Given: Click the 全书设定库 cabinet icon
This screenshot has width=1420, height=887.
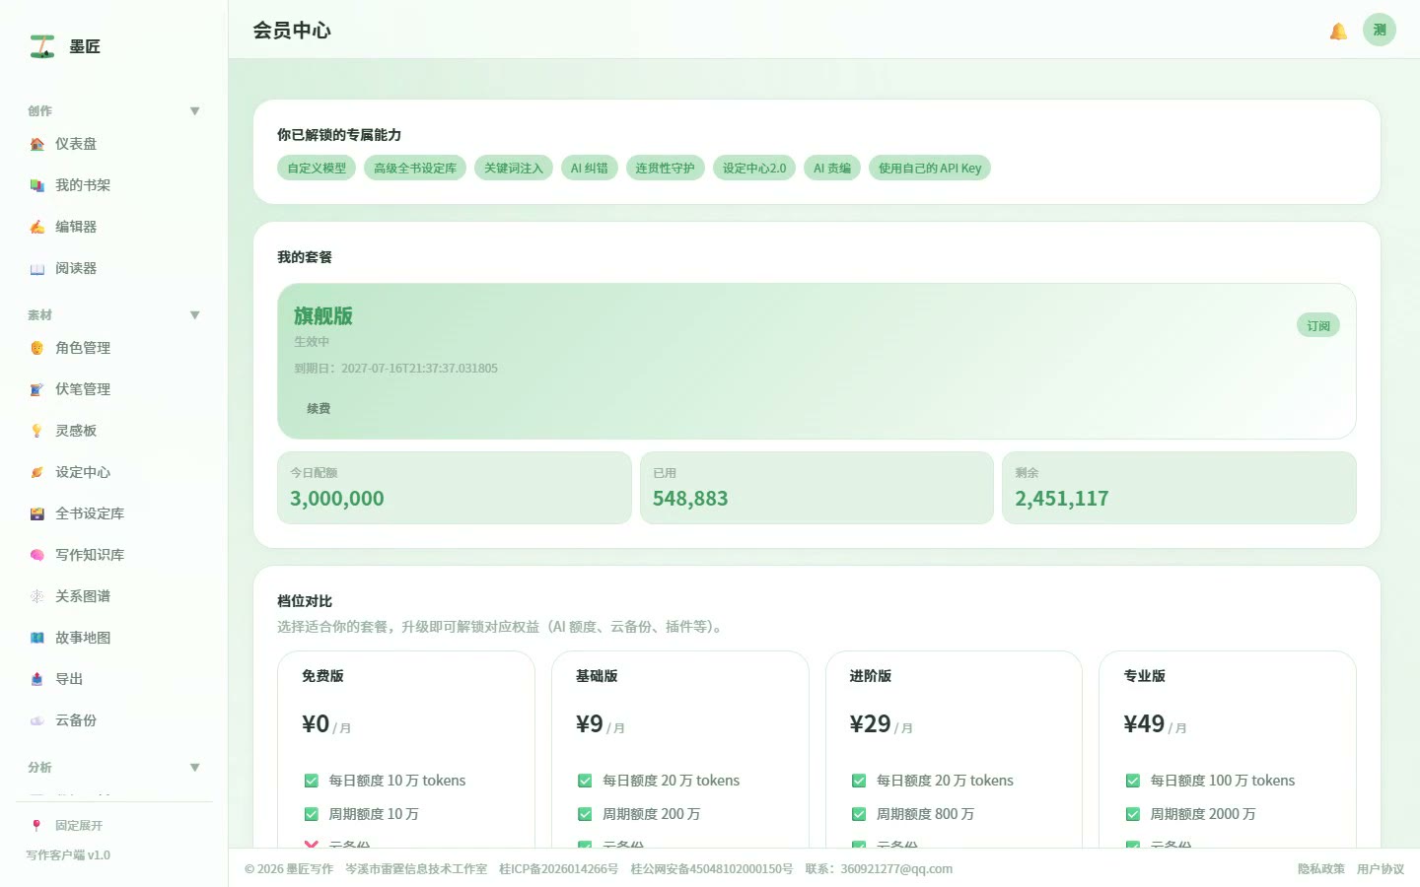Looking at the screenshot, I should coord(36,513).
